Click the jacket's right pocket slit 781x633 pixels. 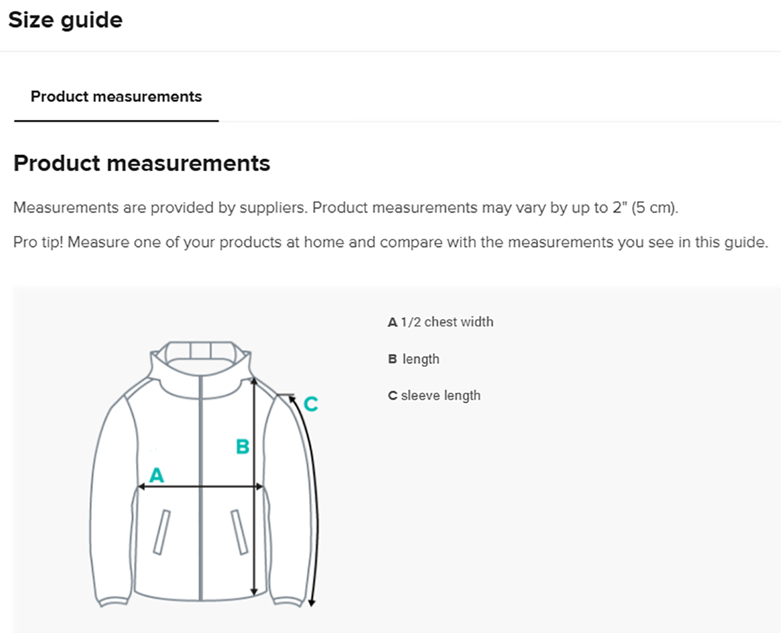pos(239,532)
